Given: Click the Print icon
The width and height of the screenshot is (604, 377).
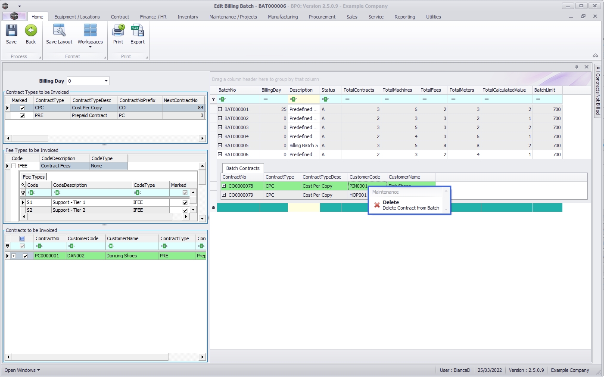Looking at the screenshot, I should coord(118,31).
